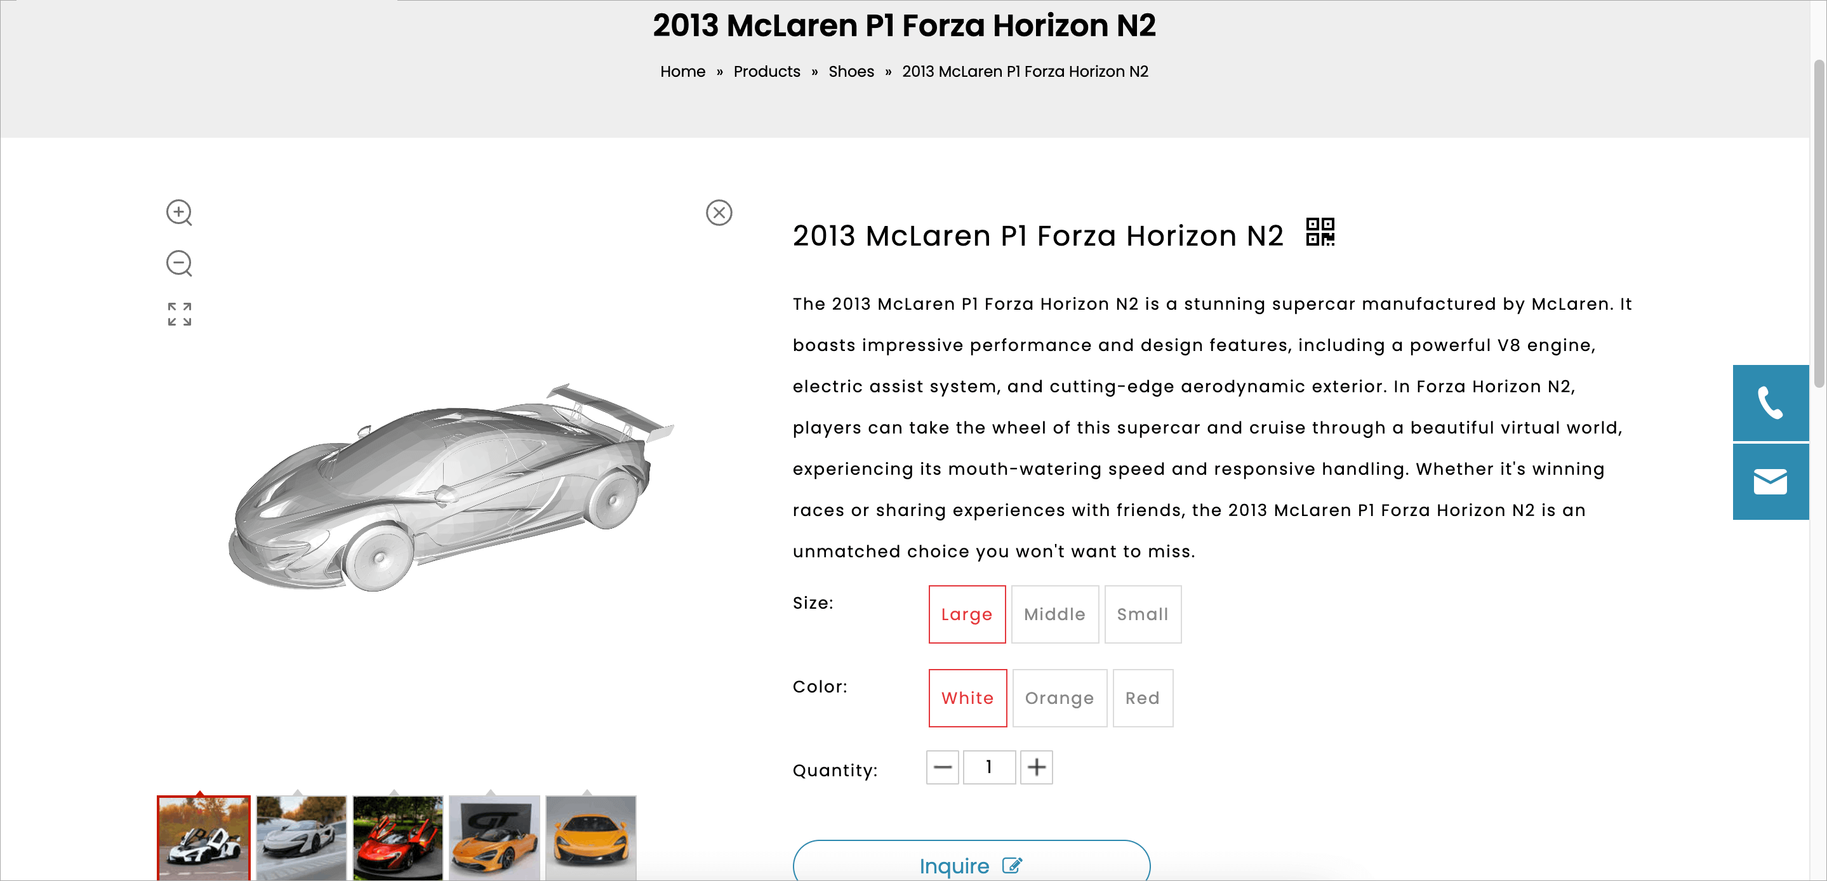
Task: Go to Home breadcrumb link
Action: pos(682,72)
